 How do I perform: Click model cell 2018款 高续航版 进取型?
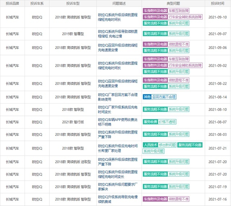click(73, 162)
